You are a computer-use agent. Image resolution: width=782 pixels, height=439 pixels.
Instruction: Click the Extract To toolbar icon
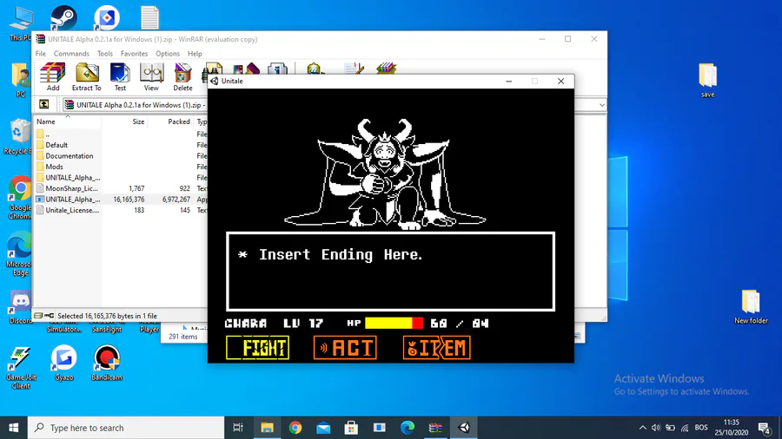click(x=86, y=77)
